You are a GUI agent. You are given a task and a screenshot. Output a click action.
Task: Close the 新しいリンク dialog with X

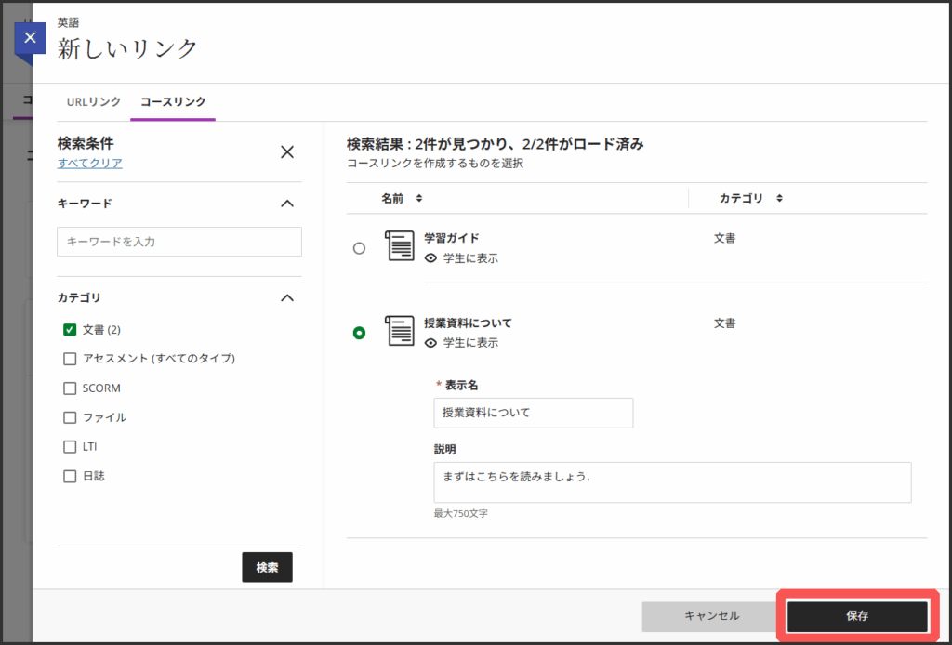(x=31, y=38)
